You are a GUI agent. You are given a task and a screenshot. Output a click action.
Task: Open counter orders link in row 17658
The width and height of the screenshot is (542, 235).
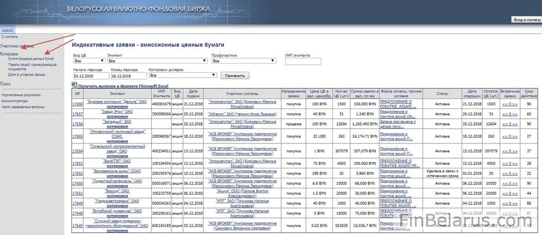pyautogui.click(x=510, y=104)
